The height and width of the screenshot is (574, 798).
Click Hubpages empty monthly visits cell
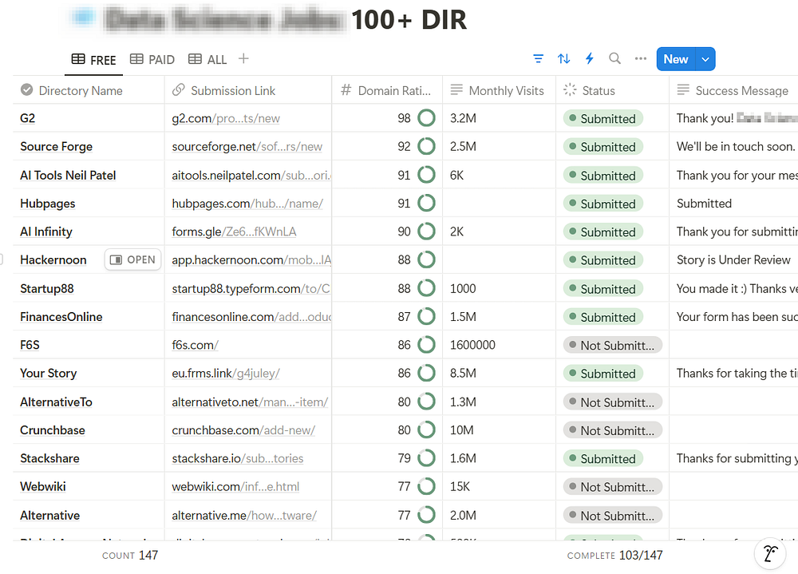tap(500, 204)
